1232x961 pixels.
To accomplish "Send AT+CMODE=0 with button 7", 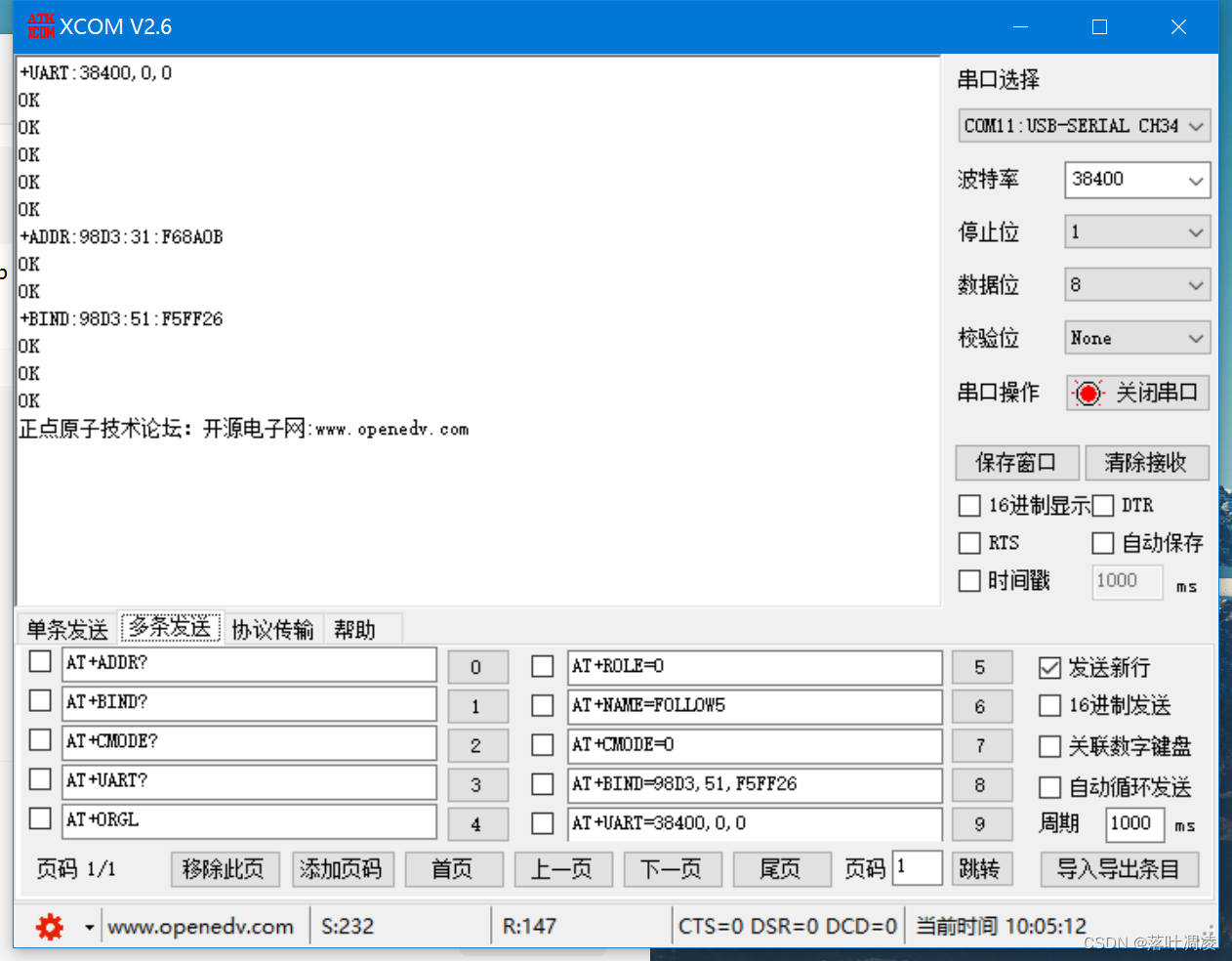I will [981, 745].
